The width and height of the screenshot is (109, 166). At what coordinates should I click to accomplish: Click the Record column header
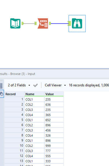click(x=14, y=94)
